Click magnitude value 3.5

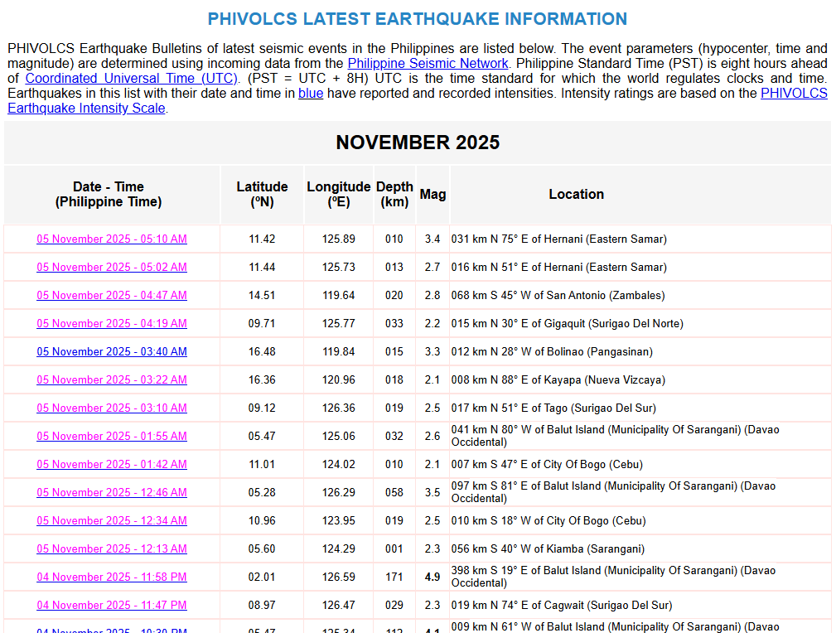click(432, 493)
